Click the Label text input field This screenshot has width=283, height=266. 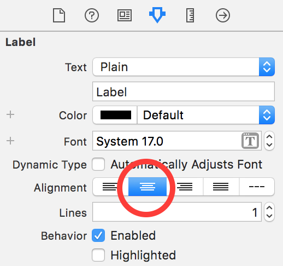[x=184, y=91]
